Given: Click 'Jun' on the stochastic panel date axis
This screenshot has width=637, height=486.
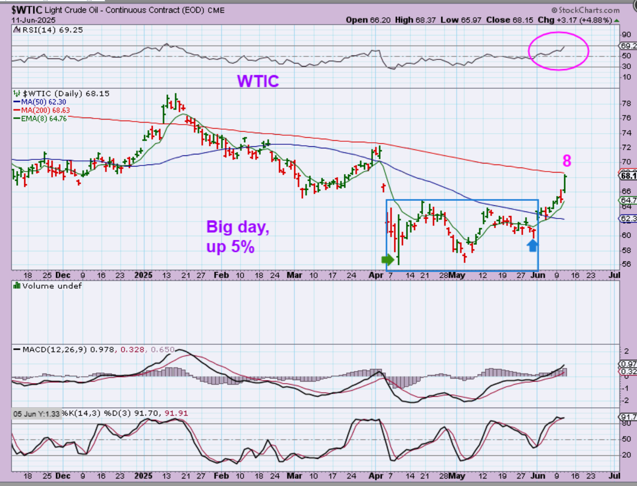Looking at the screenshot, I should click(538, 475).
